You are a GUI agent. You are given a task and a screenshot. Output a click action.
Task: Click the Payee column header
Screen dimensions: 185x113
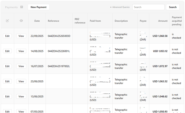143,21
